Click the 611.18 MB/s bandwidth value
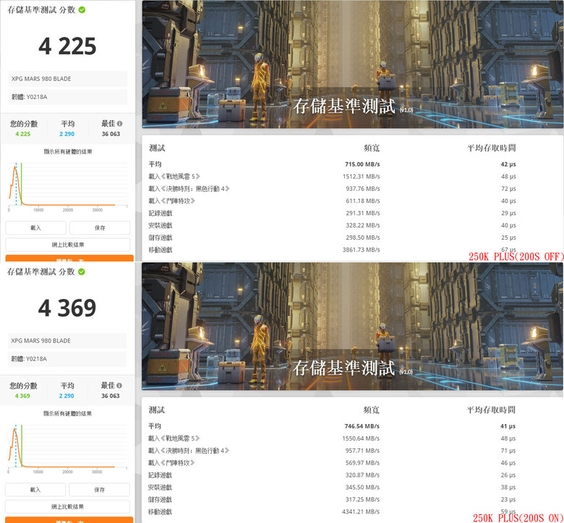The width and height of the screenshot is (564, 523). point(363,201)
